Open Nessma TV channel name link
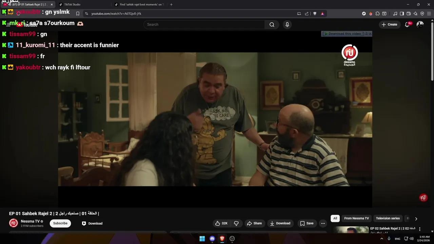 (30, 221)
